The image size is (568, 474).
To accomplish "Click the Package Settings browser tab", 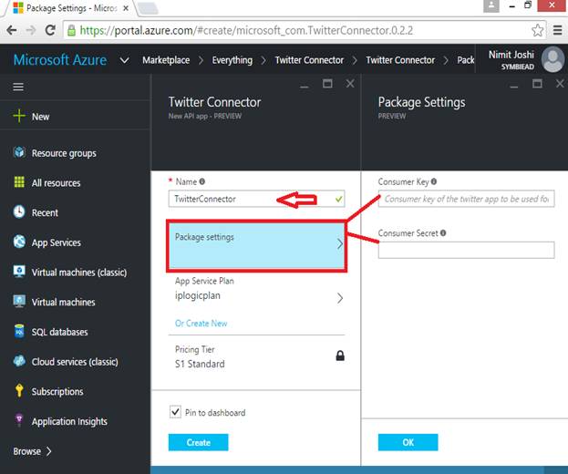I will tap(70, 8).
